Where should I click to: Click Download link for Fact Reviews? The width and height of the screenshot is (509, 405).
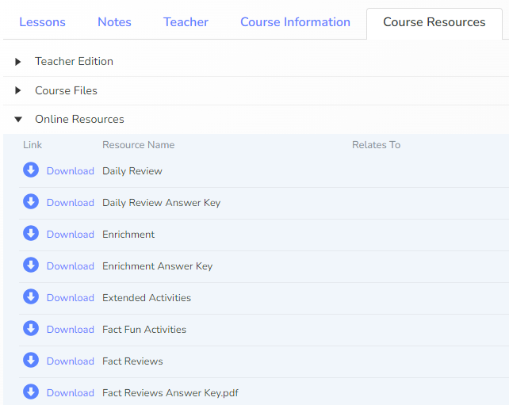pyautogui.click(x=71, y=361)
